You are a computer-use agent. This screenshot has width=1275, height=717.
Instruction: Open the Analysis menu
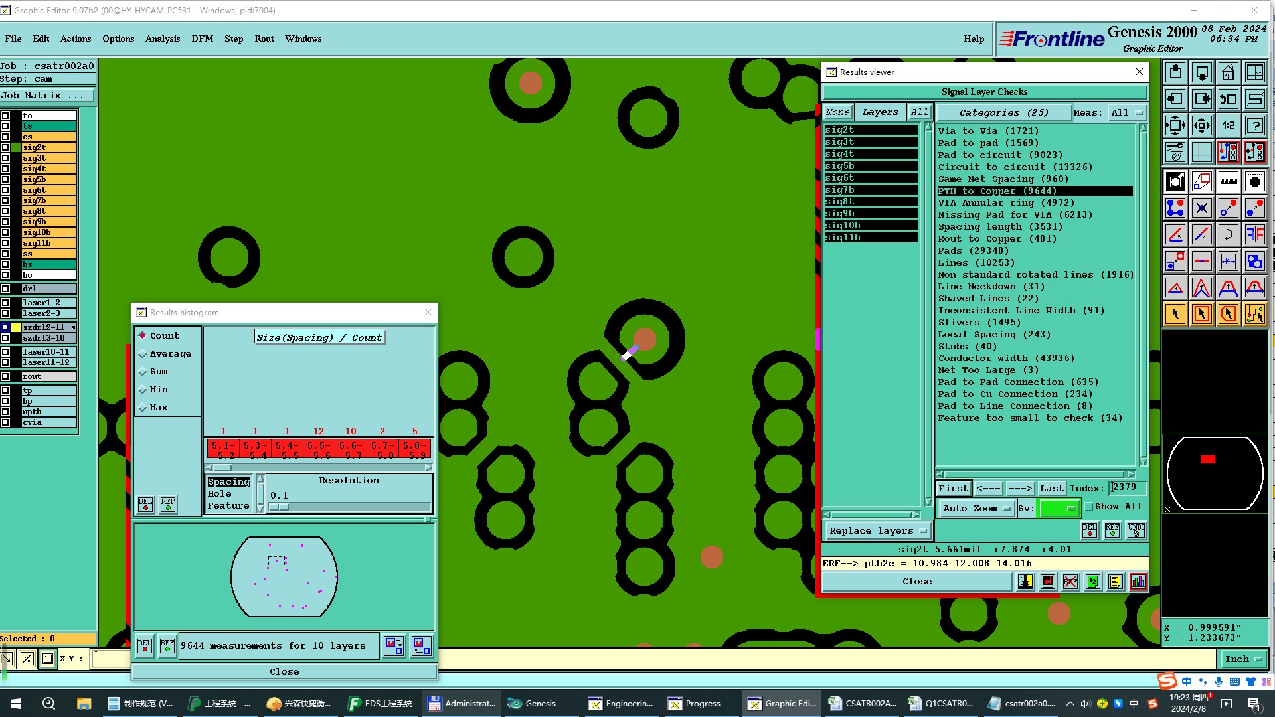pos(162,39)
